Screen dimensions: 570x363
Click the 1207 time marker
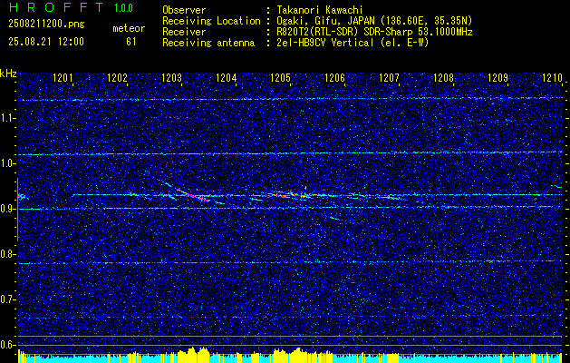(x=389, y=77)
